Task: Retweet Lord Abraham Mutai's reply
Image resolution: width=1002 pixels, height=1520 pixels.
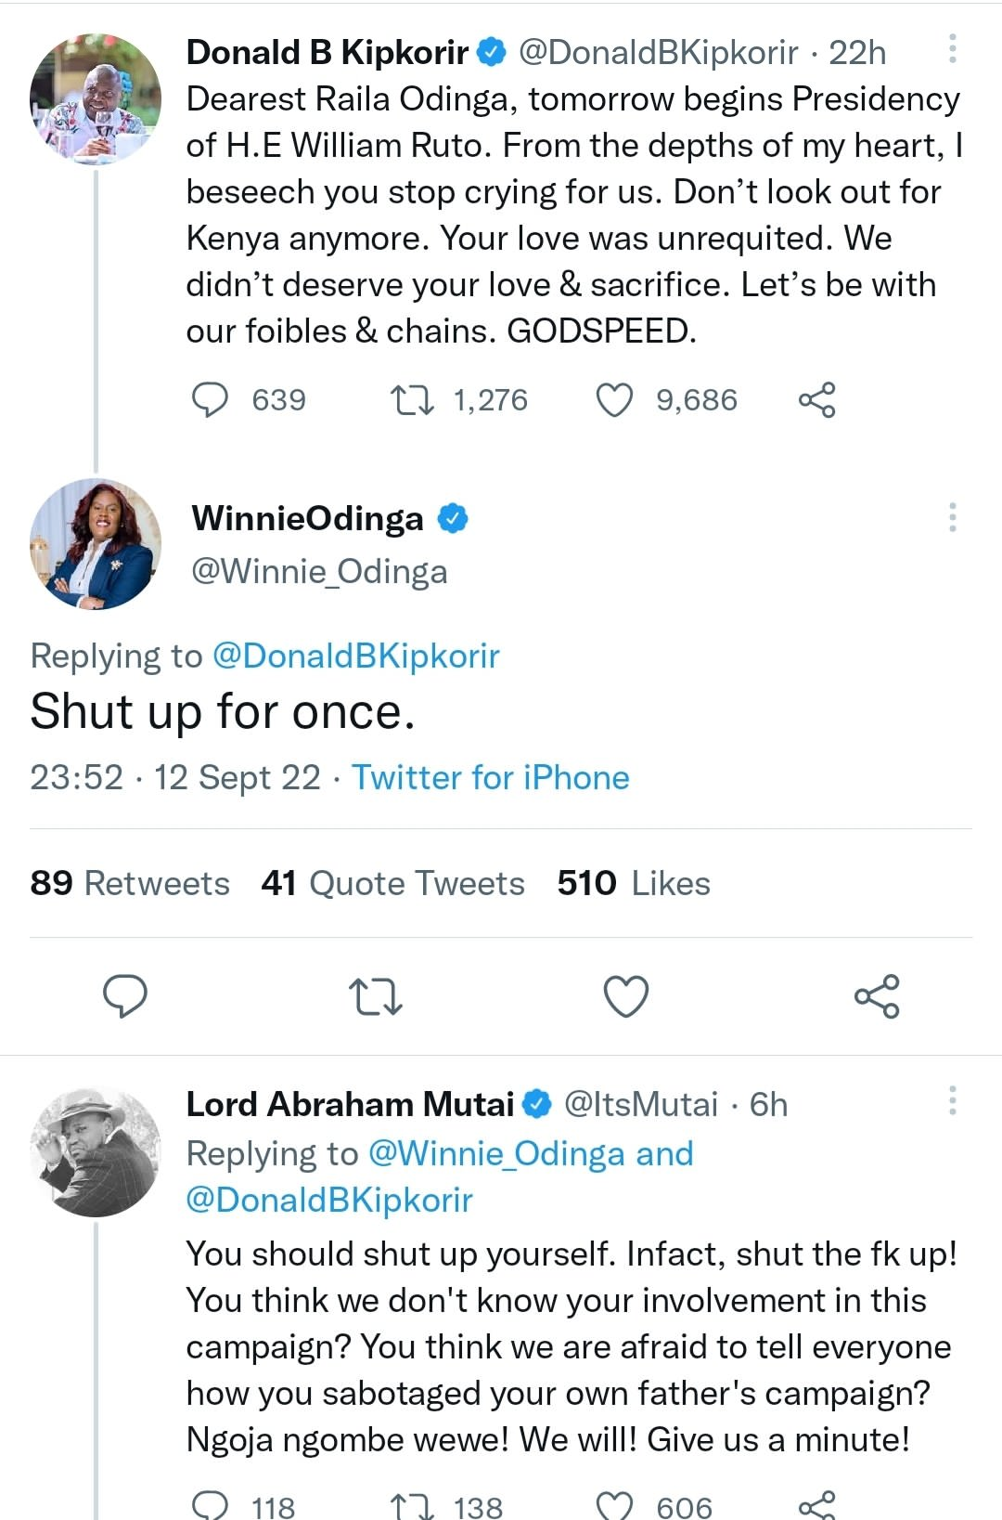Action: (412, 1504)
